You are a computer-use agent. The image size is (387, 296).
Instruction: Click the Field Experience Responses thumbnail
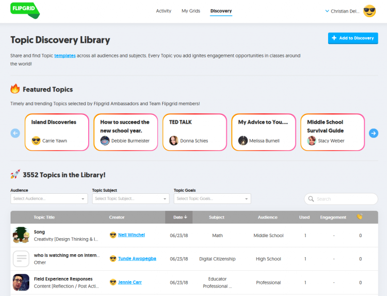coord(21,282)
